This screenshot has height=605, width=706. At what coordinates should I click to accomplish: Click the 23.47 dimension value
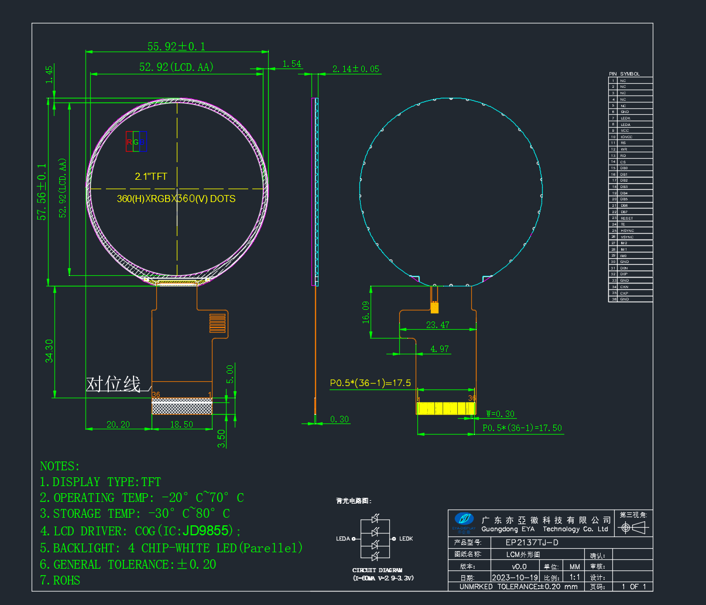click(x=437, y=324)
